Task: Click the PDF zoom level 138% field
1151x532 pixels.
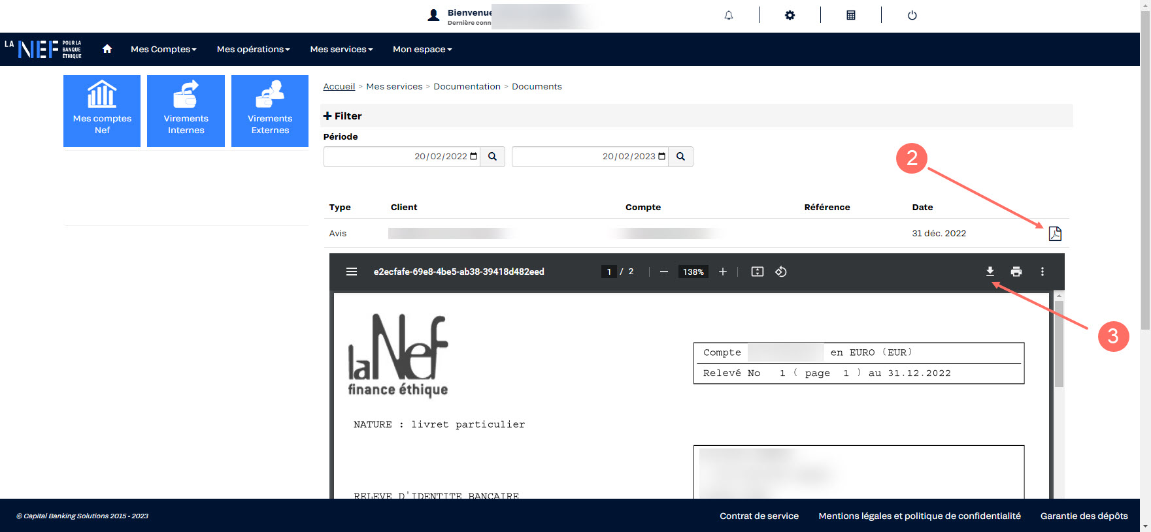Action: [693, 272]
